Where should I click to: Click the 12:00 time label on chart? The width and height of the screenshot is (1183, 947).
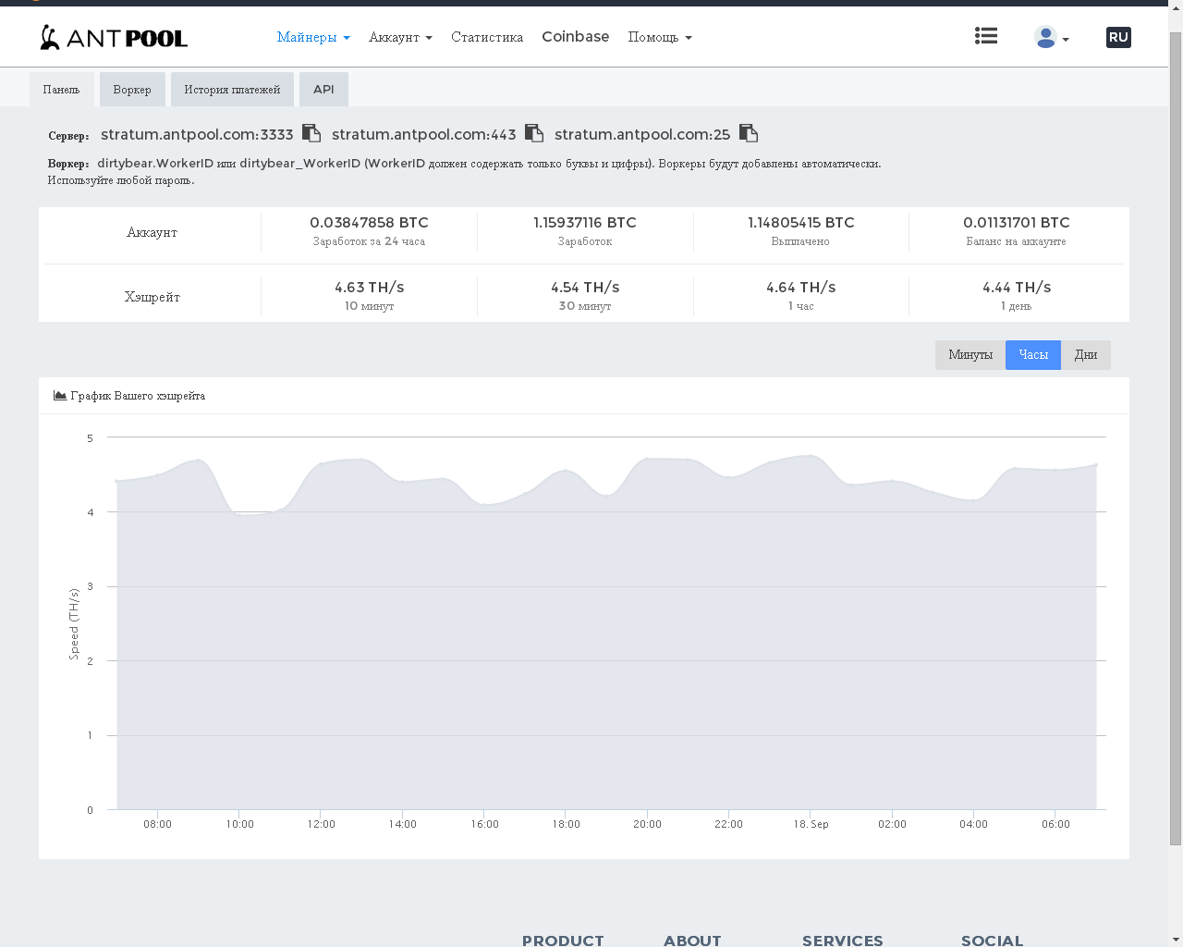[x=322, y=824]
